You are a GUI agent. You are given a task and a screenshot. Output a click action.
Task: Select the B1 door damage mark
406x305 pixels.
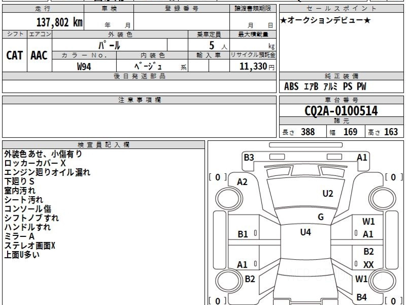coord(243,234)
